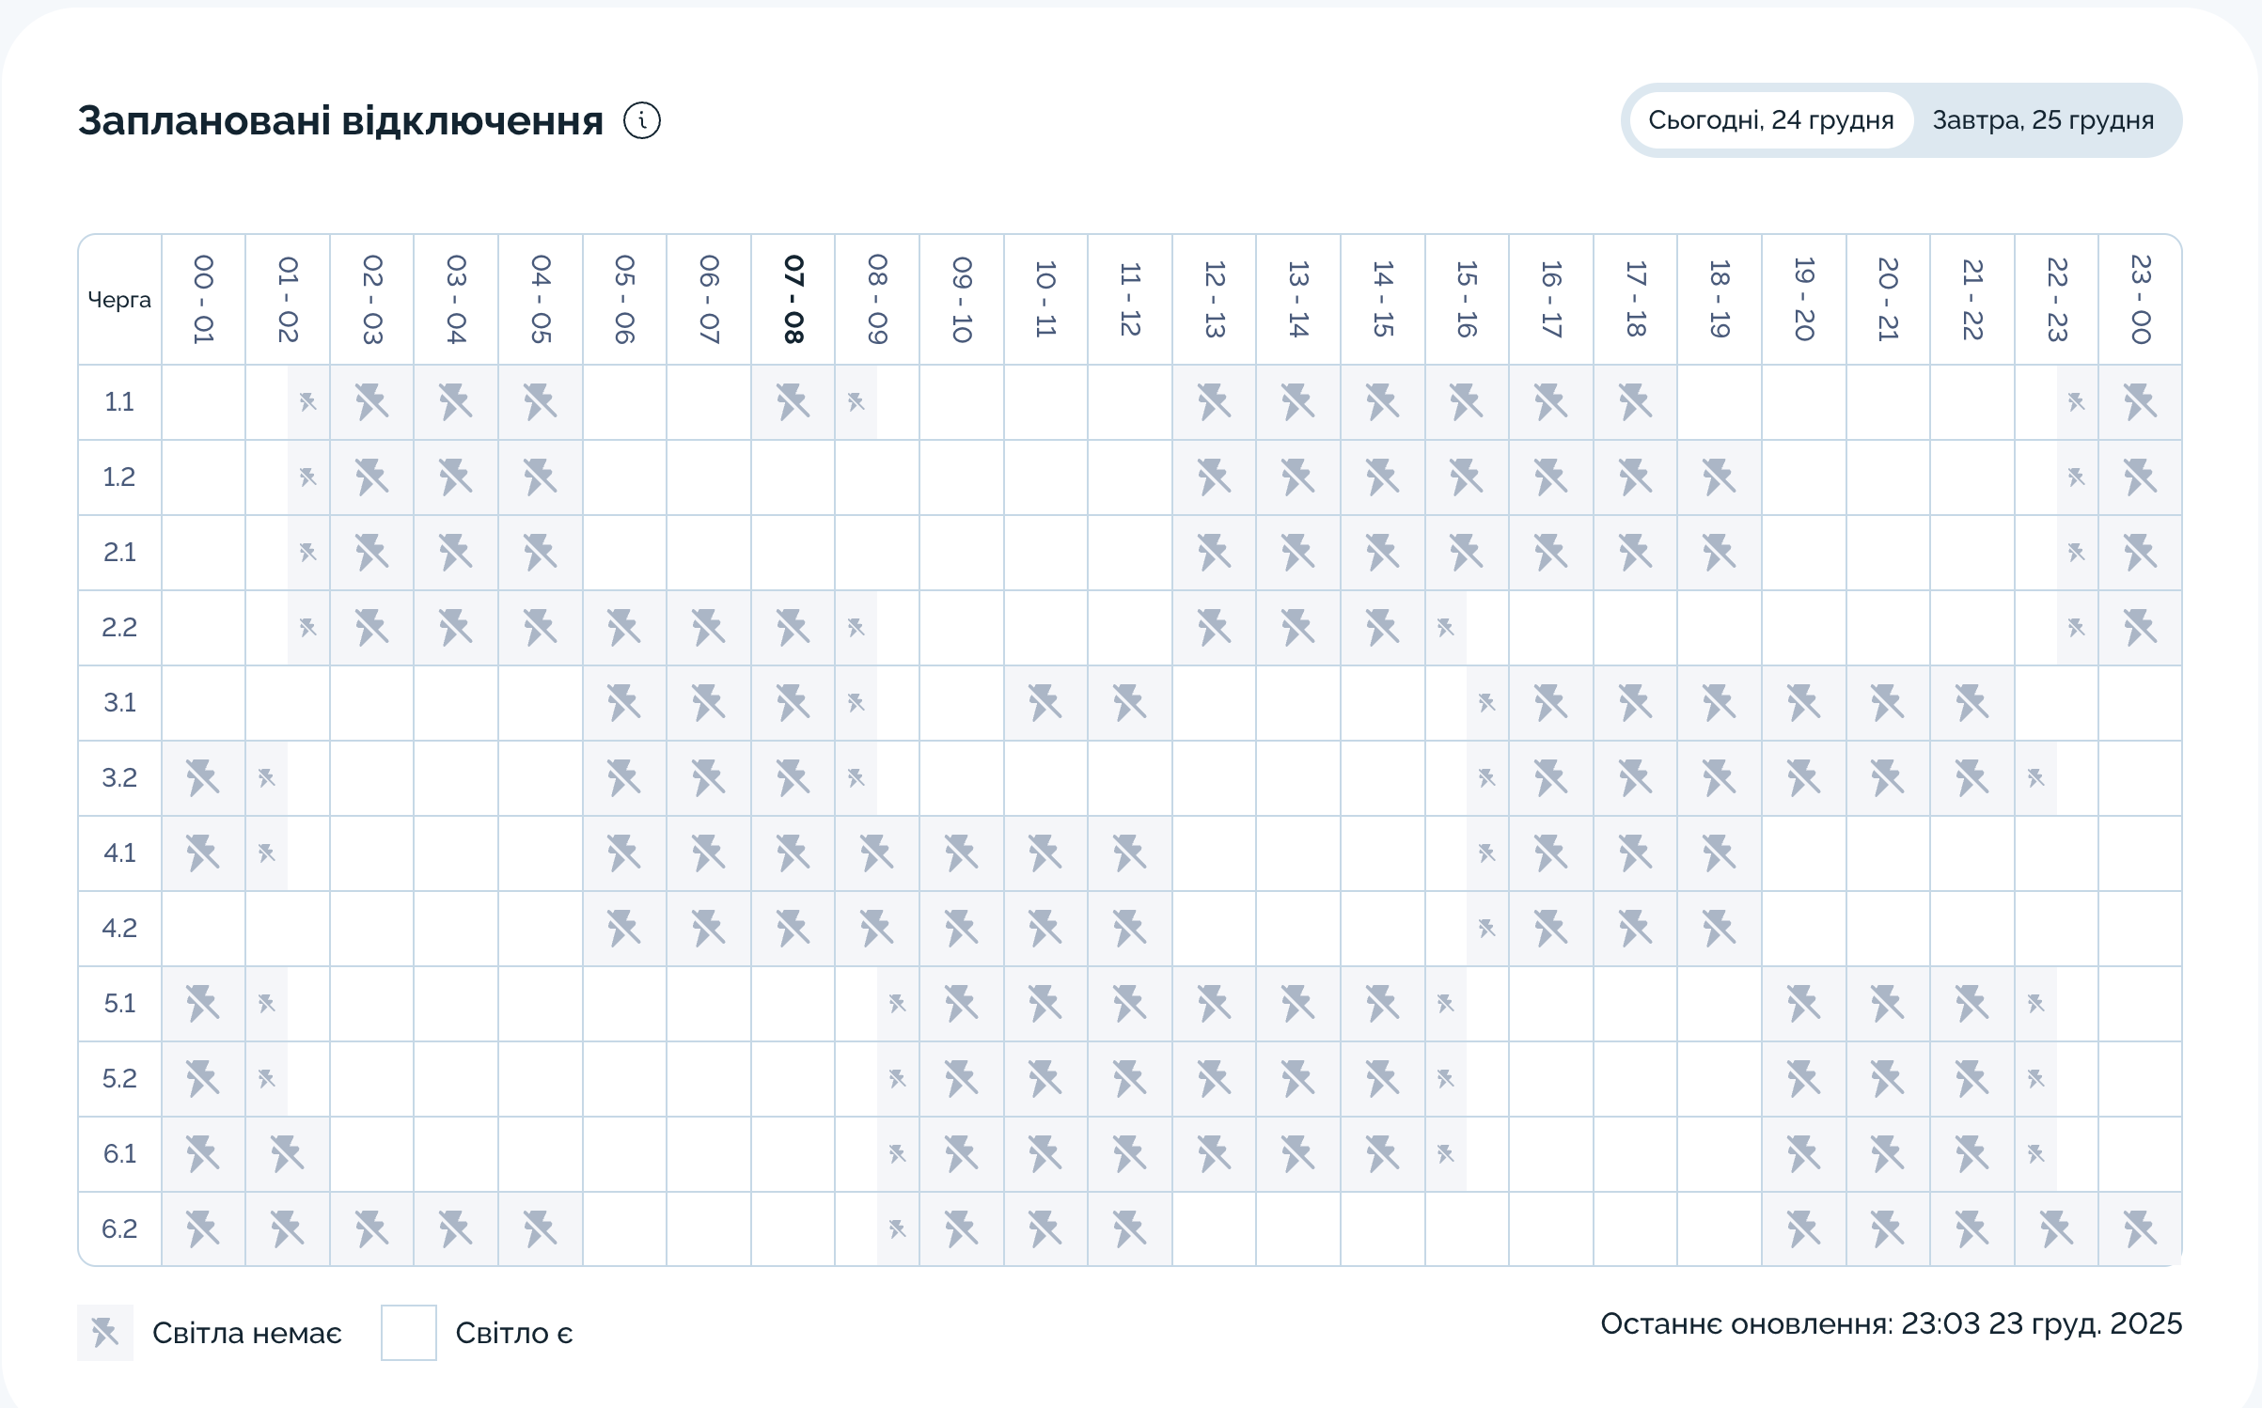Image resolution: width=2262 pixels, height=1408 pixels.
Task: Select the Сьогодні, 24 грудня tab
Action: pos(1770,120)
